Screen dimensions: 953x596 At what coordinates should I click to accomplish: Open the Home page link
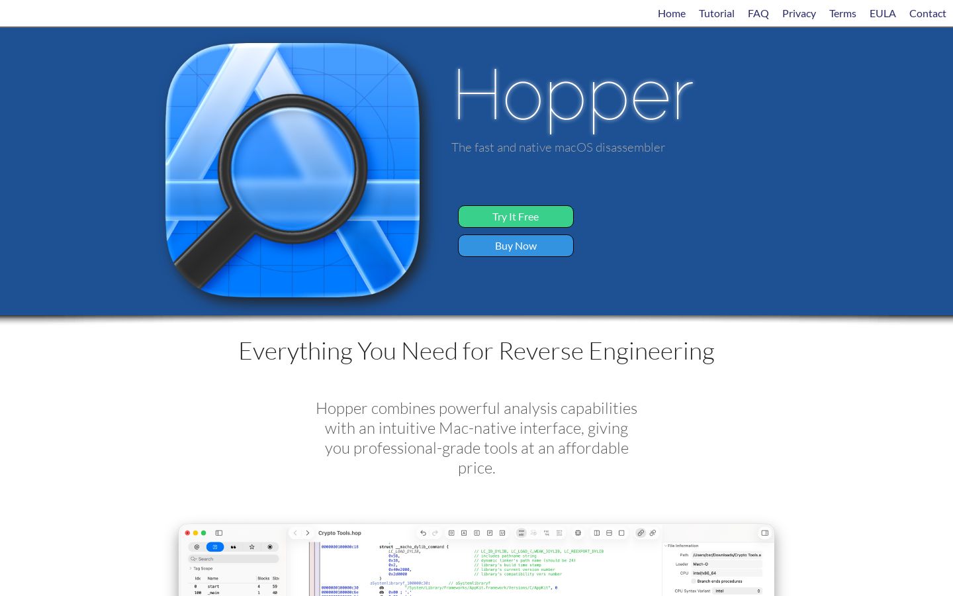coord(672,13)
